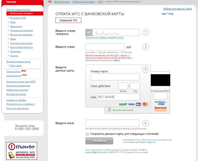This screenshot has height=161, width=198.
Task: Click the MasterCard logo on card
Action: pos(146,104)
